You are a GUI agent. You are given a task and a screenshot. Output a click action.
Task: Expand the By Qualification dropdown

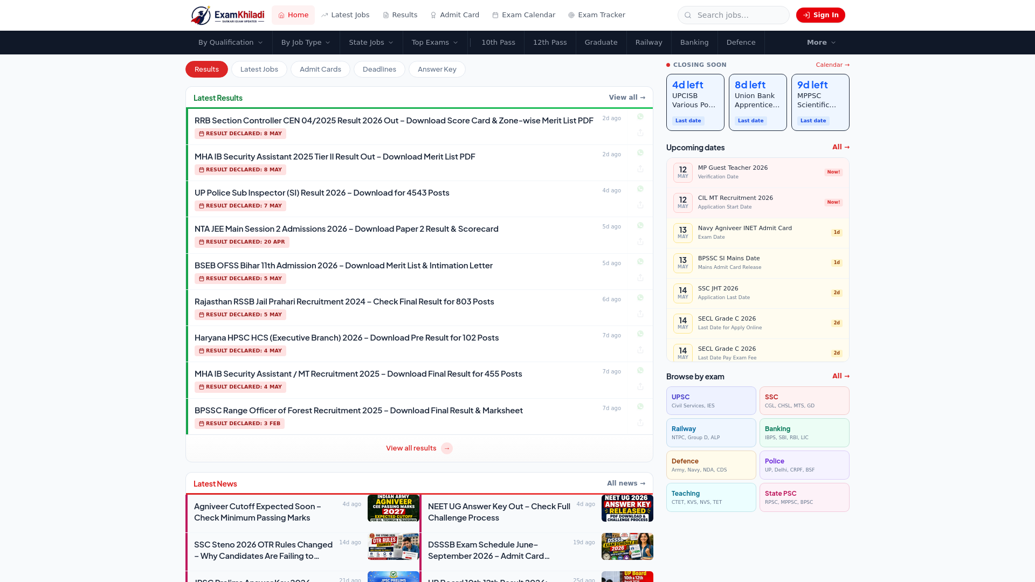pos(230,43)
